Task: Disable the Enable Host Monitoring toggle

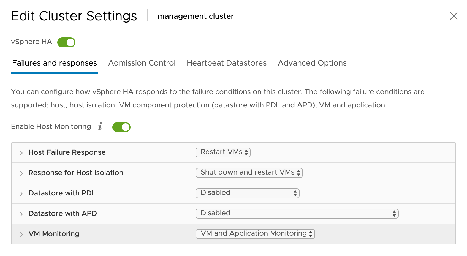Action: tap(121, 127)
